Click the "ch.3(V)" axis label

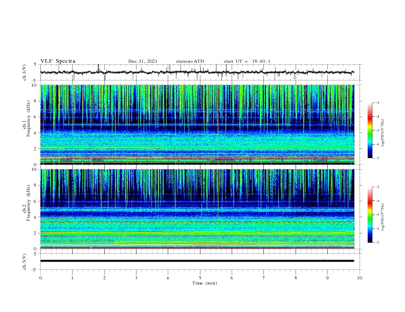tap(25, 262)
